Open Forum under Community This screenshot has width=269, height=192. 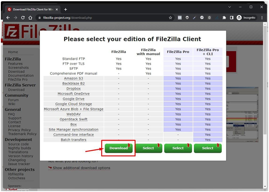(x=13, y=100)
